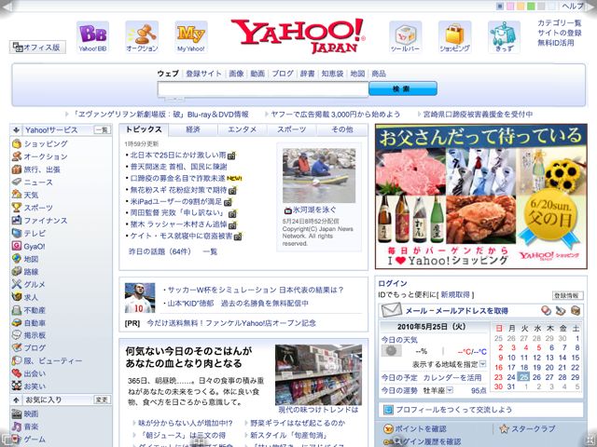
Task: Select the 画像 search category
Action: (236, 74)
